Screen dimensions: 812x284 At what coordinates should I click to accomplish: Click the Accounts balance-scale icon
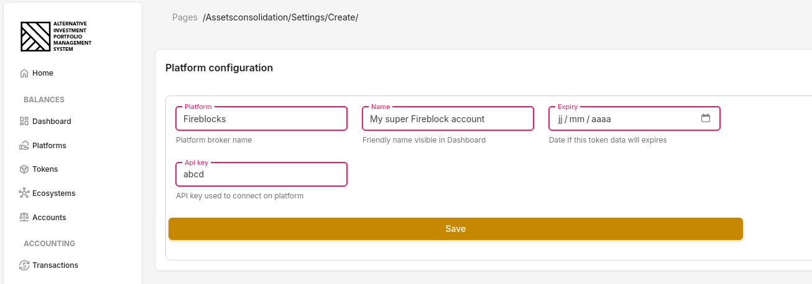coord(24,218)
